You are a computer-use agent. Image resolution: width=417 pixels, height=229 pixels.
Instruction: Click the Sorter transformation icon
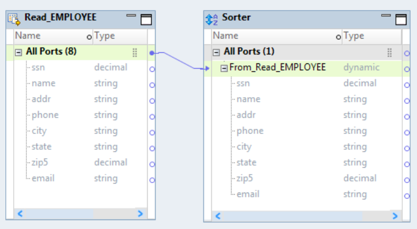211,18
